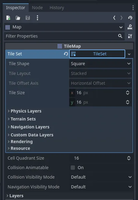The image size is (138, 200).
Task: Open Inspector dock options three-dot menu
Action: tap(133, 8)
